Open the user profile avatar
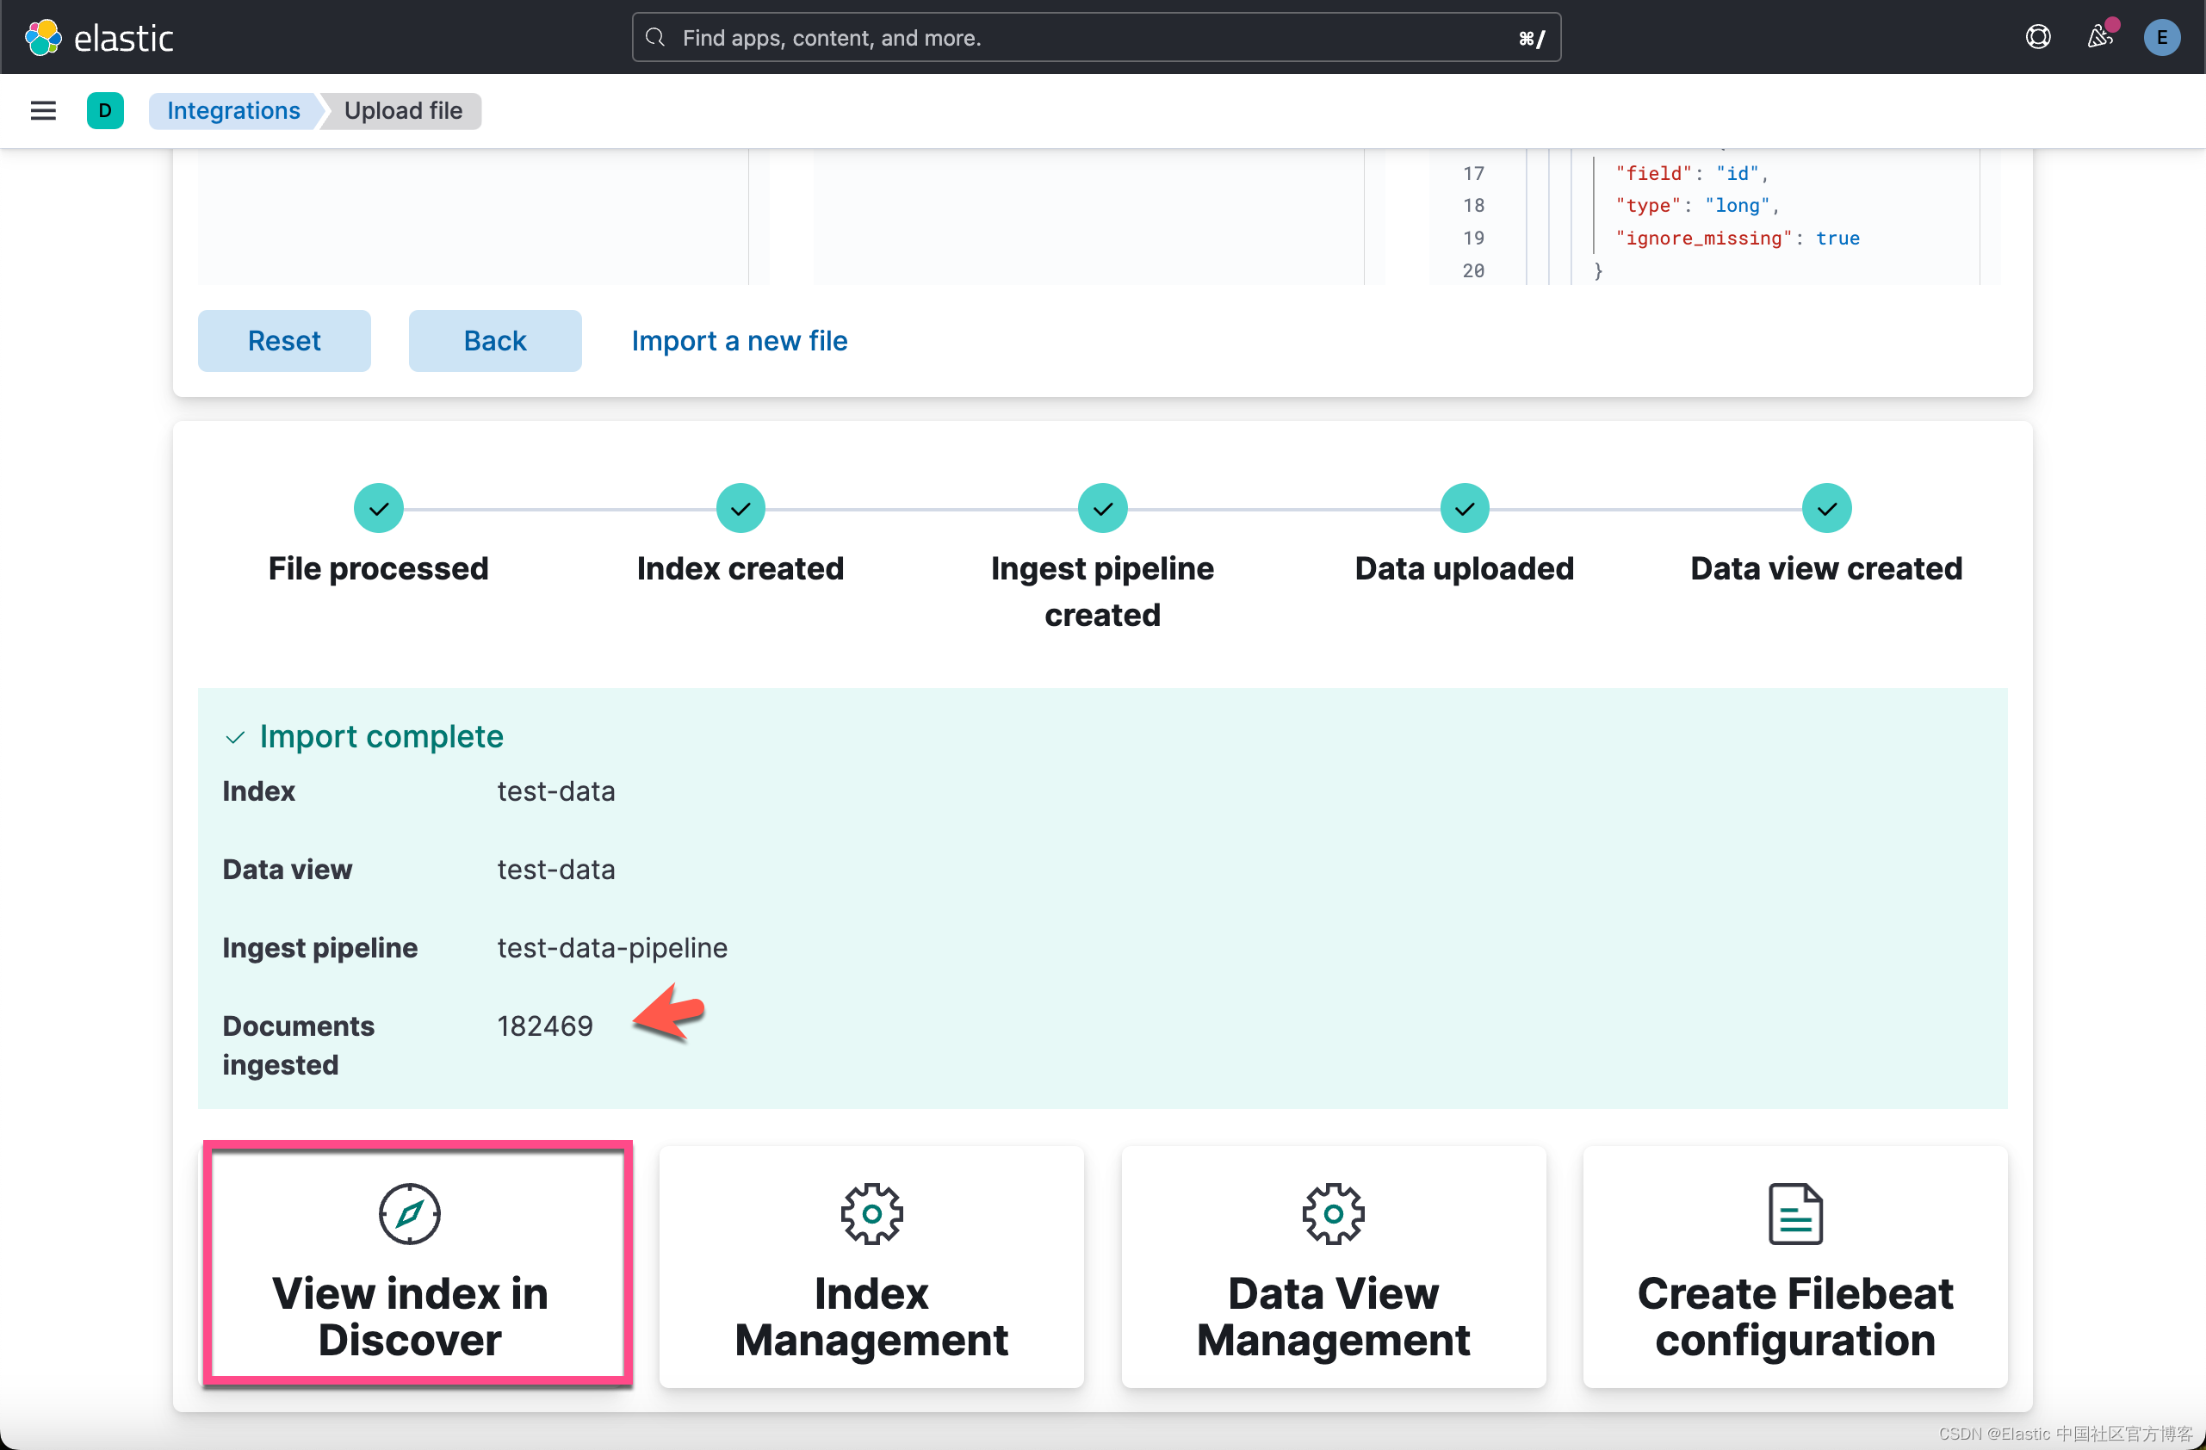 (2161, 37)
